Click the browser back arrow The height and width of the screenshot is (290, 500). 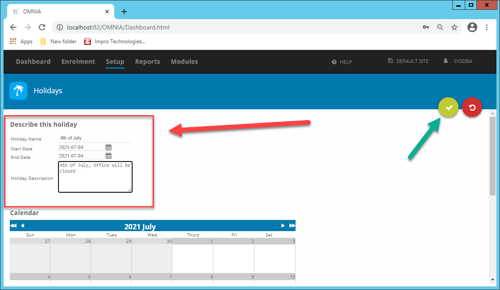point(13,27)
